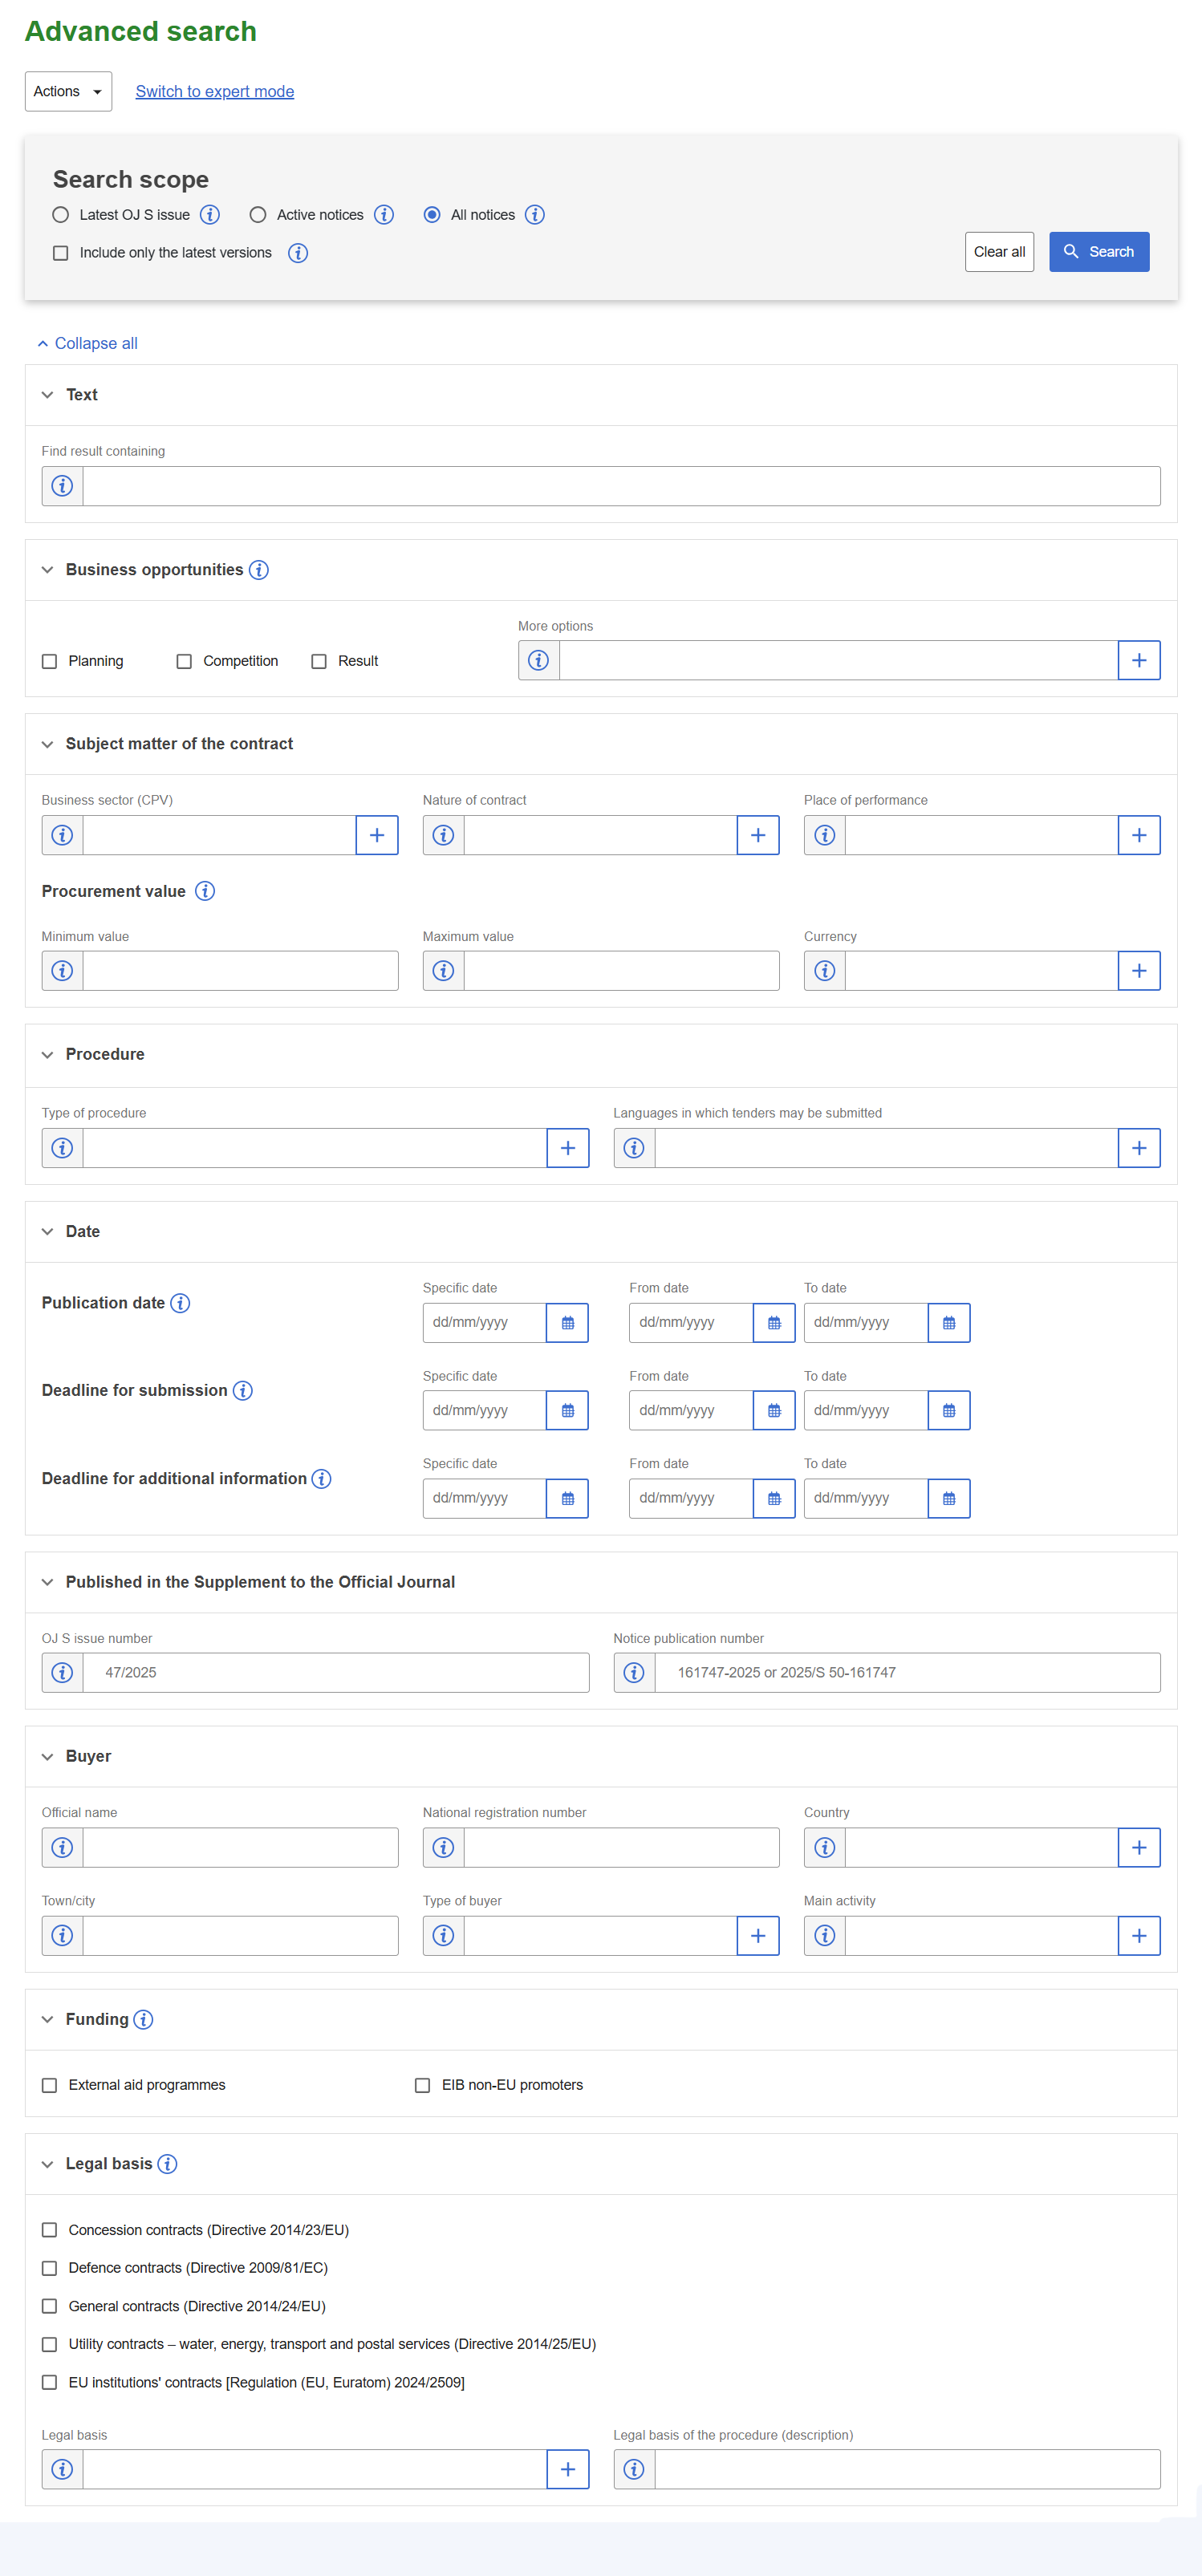
Task: Click the Notice publication number field
Action: coord(907,1673)
